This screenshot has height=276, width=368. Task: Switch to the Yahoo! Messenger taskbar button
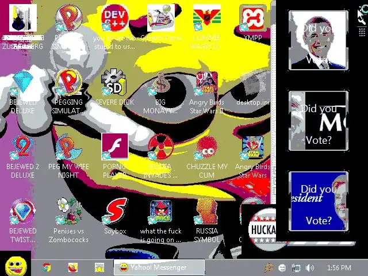(159, 267)
